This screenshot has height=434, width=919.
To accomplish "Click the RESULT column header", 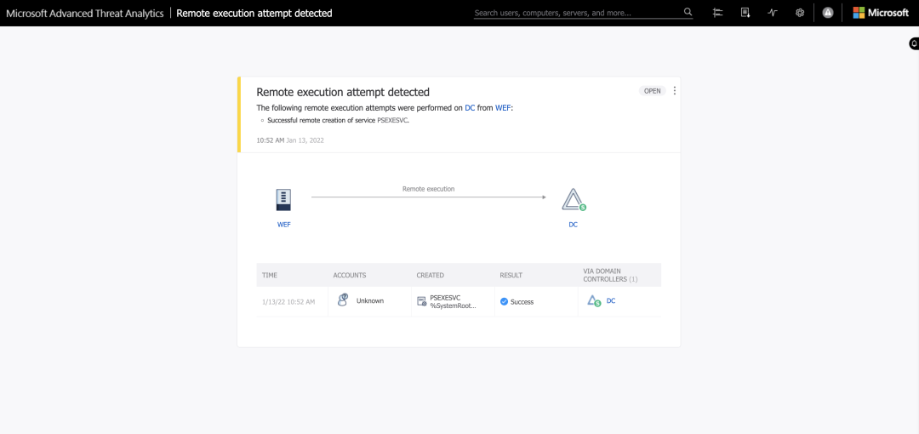I will click(x=511, y=275).
